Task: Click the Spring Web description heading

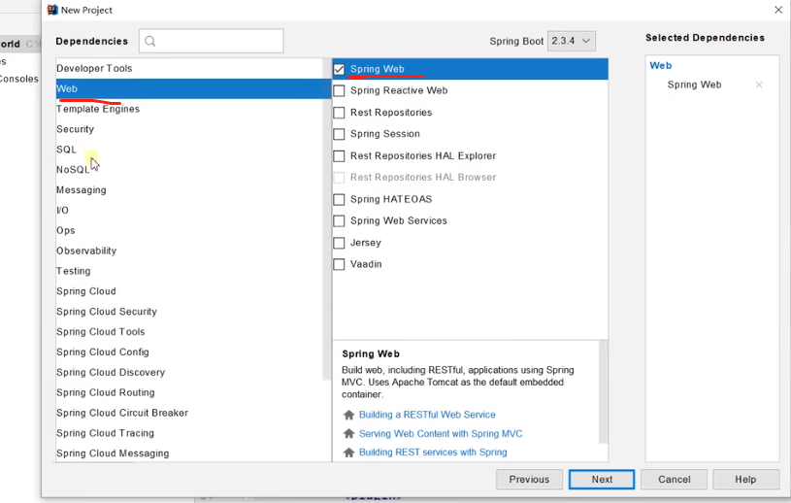Action: [371, 354]
